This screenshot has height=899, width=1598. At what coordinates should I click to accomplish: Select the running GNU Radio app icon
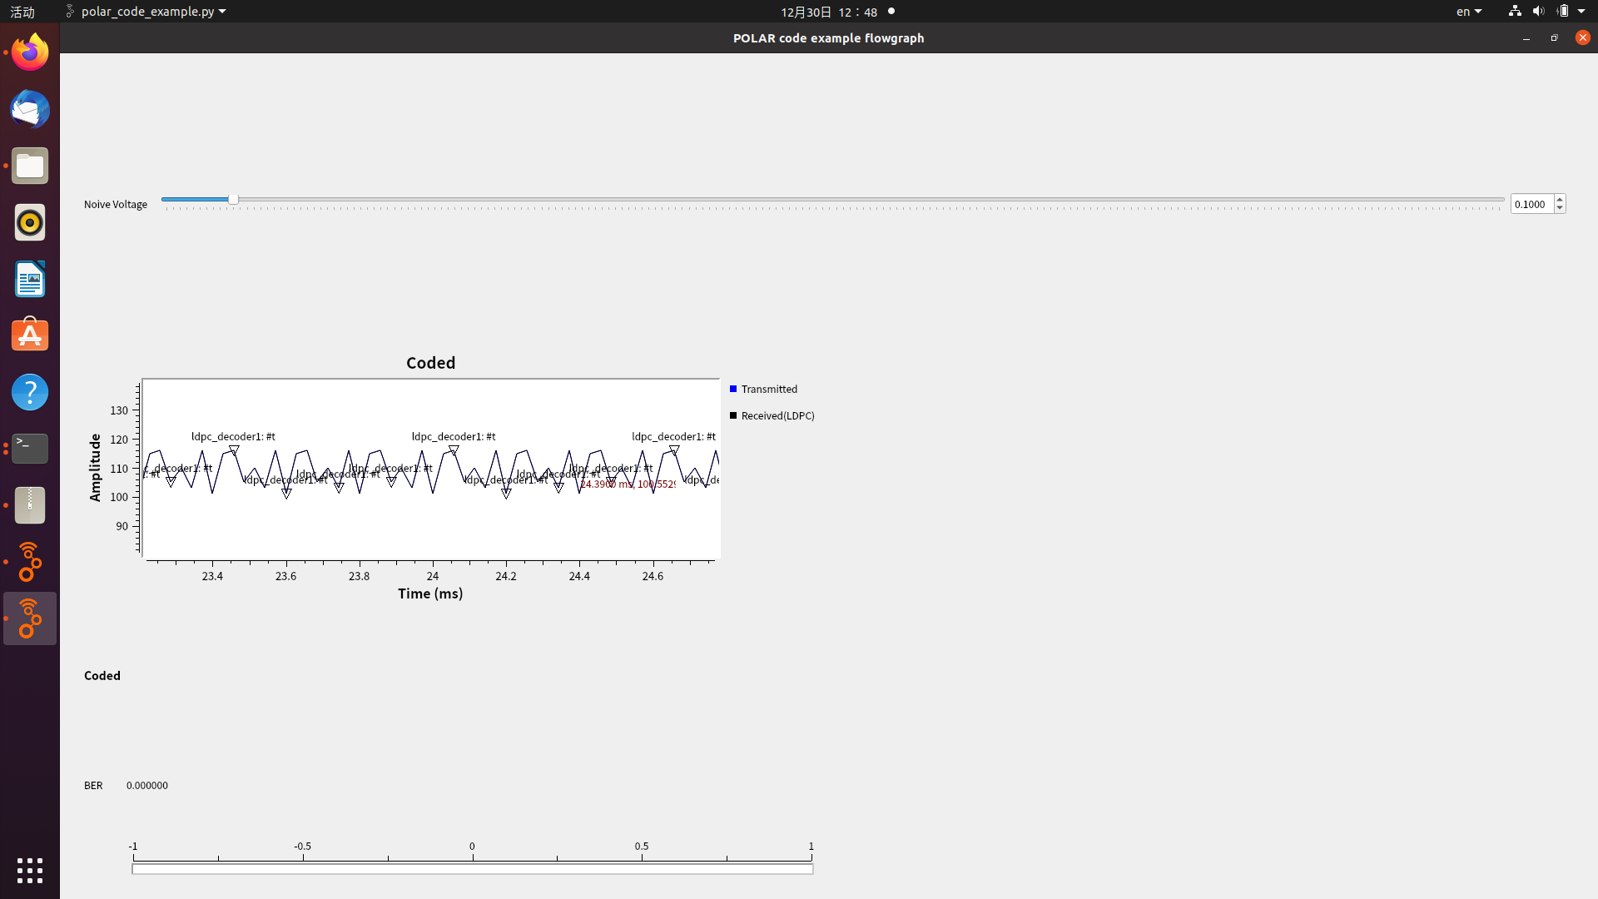point(29,618)
